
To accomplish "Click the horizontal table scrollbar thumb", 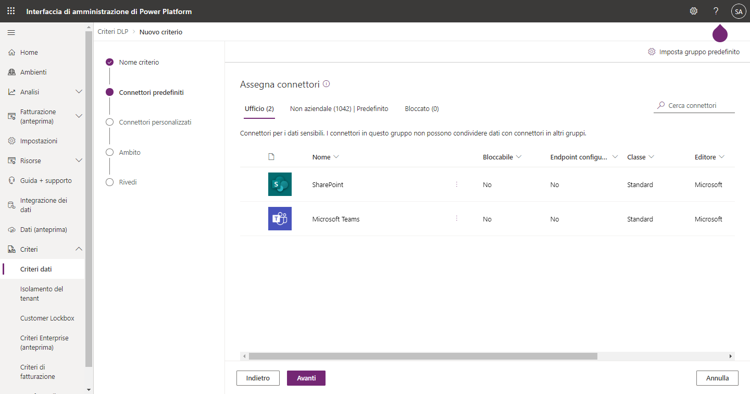I will click(x=423, y=356).
